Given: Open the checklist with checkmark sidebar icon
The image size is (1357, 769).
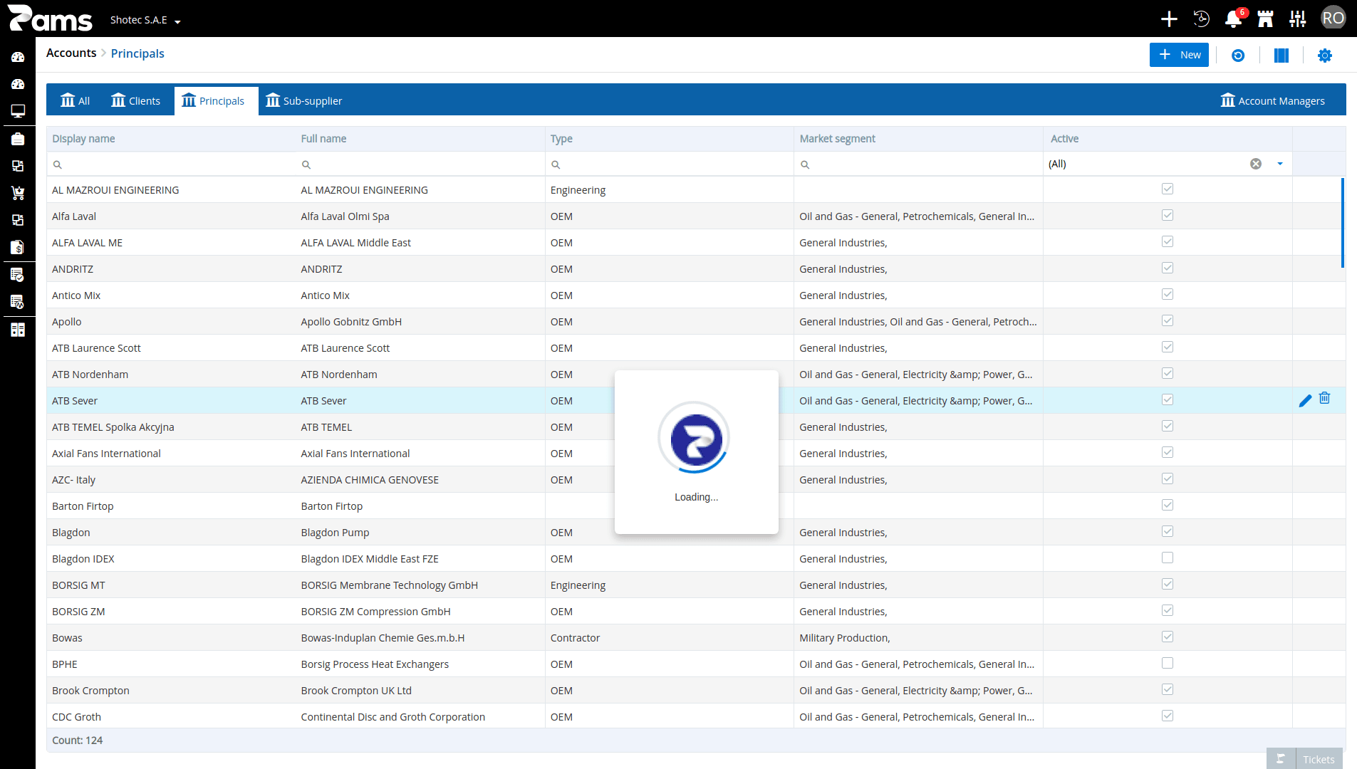Looking at the screenshot, I should pos(18,275).
